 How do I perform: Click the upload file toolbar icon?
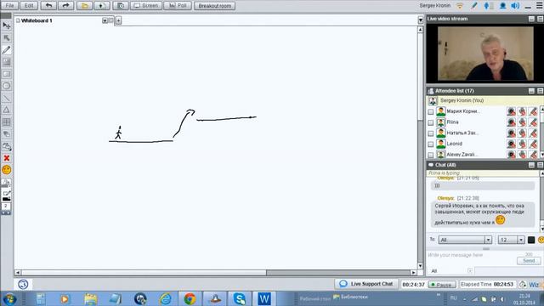(102, 6)
